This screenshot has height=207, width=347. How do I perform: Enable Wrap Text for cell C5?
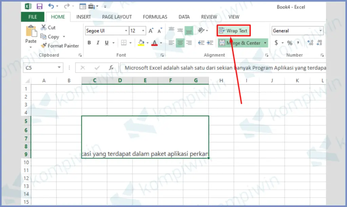click(233, 30)
